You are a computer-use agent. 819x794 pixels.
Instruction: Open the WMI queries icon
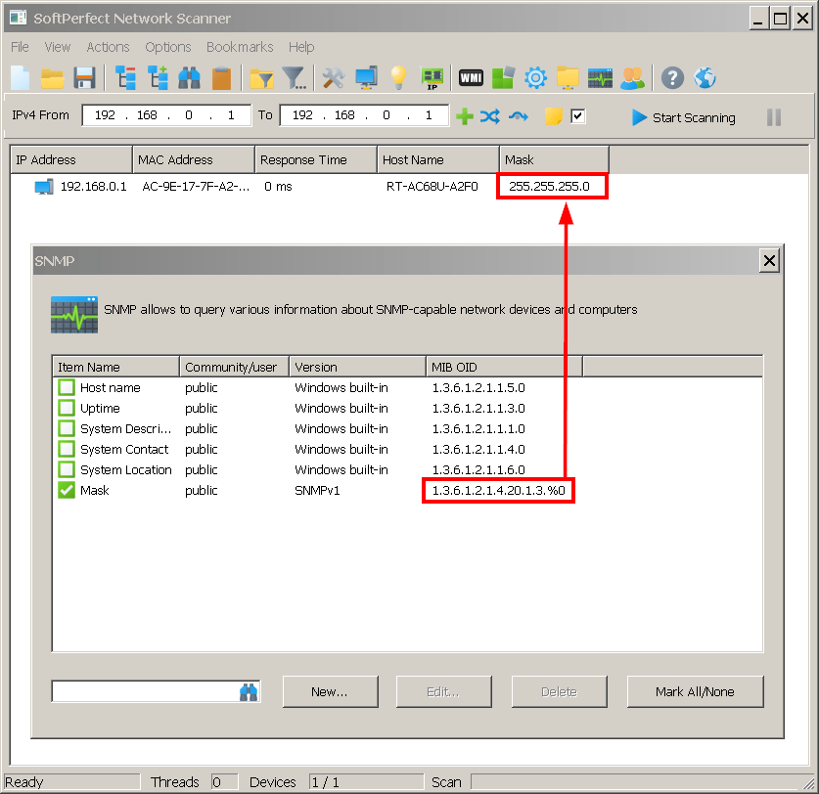(471, 78)
